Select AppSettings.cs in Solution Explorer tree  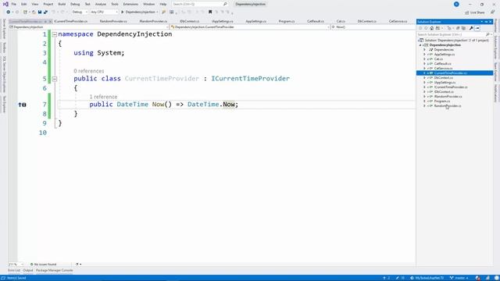coord(445,55)
